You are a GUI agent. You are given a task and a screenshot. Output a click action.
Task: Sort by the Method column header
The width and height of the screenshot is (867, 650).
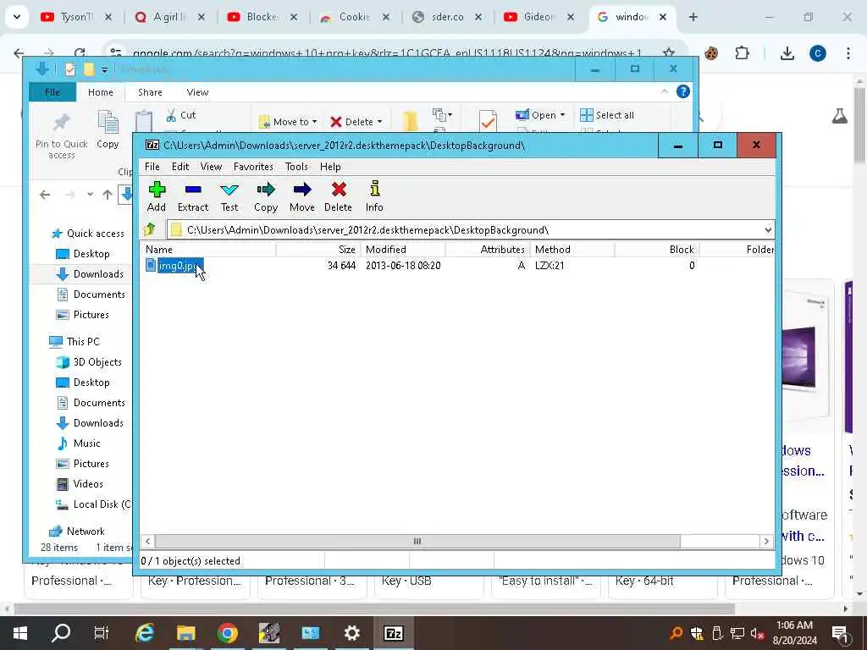tap(572, 250)
